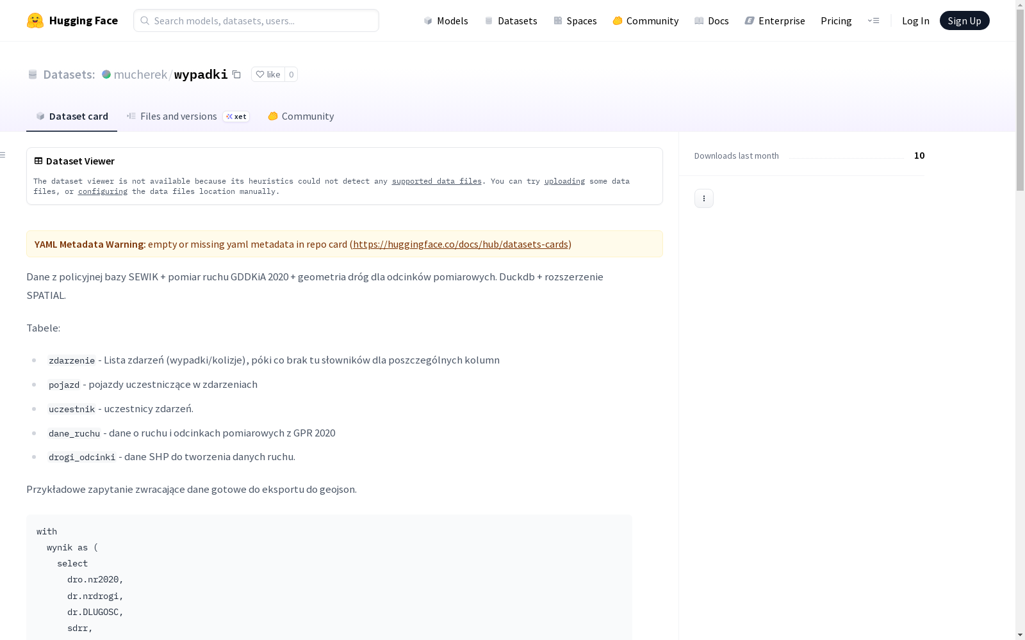Click the 'Tabele:' paragraph text
Viewport: 1025px width, 640px height.
[x=44, y=328]
